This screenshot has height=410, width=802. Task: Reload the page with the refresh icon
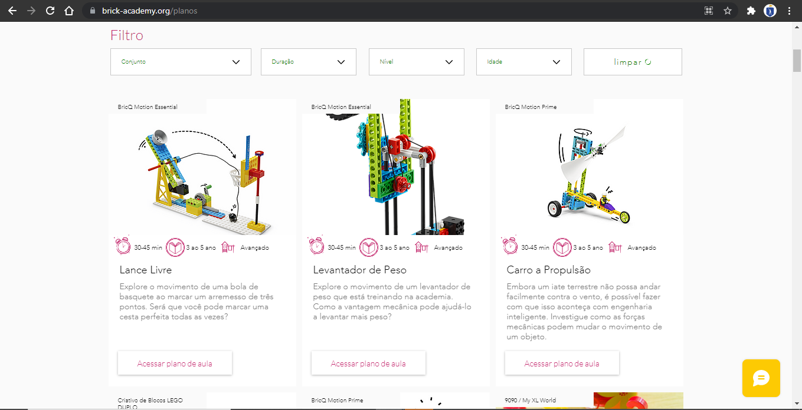pyautogui.click(x=50, y=11)
